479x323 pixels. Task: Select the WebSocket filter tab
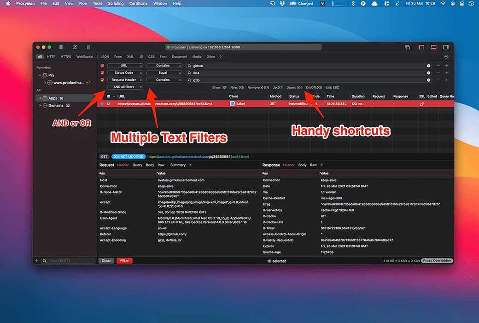click(x=85, y=57)
